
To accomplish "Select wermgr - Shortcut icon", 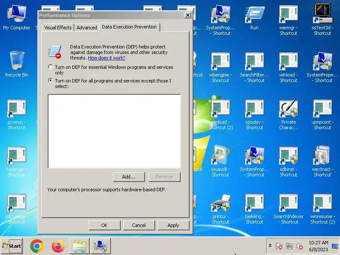I will pyautogui.click(x=289, y=20).
